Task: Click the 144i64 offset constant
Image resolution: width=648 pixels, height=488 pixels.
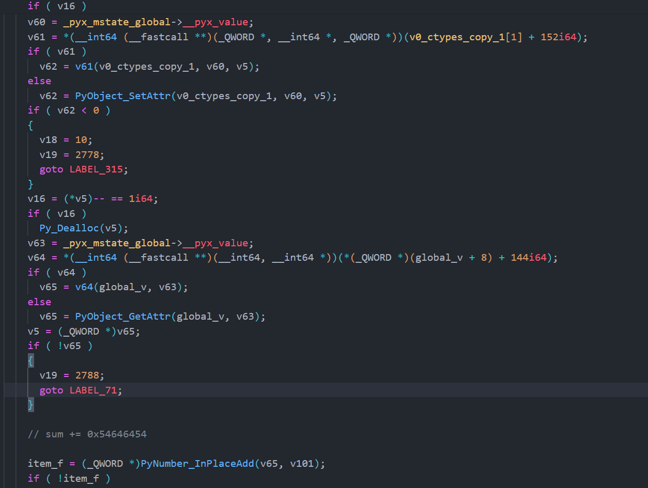Action: point(528,258)
